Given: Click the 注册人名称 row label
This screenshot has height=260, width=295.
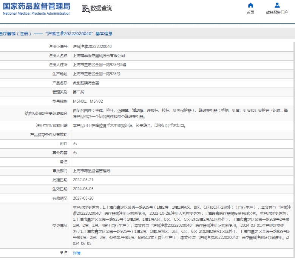Looking at the screenshot, I should pos(58,55).
